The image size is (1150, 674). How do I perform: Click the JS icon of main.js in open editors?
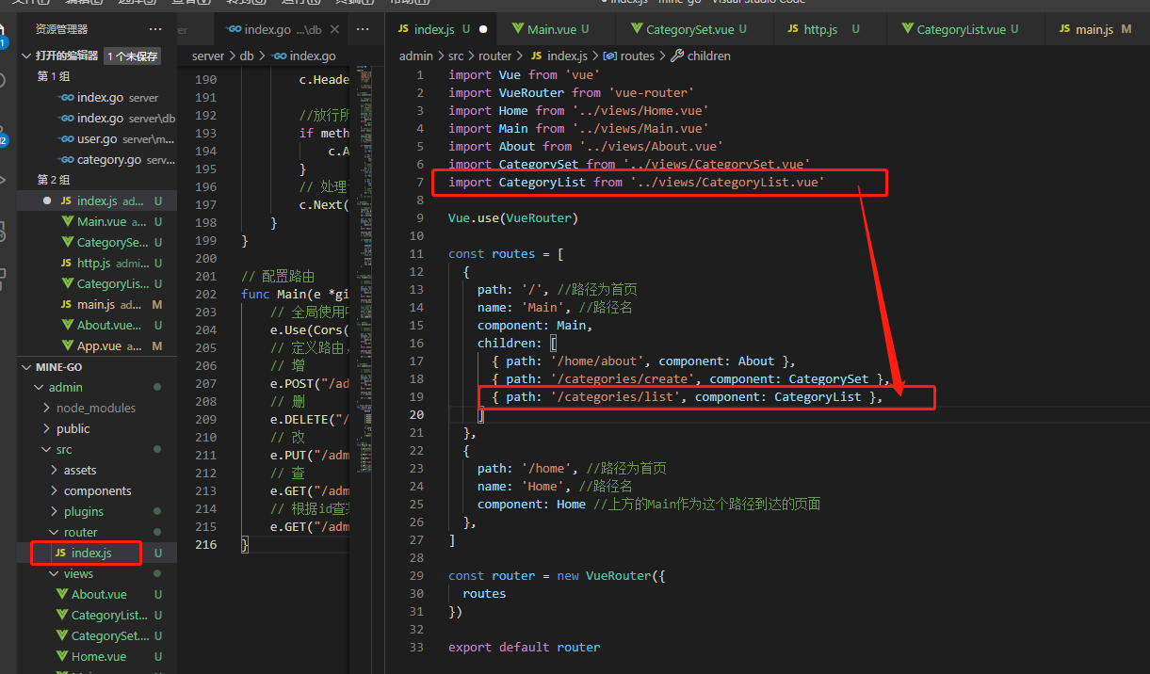tap(67, 305)
